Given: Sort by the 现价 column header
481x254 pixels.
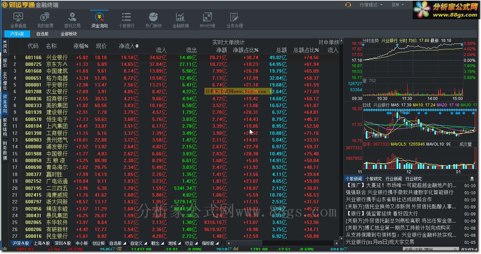Looking at the screenshot, I should [x=101, y=46].
